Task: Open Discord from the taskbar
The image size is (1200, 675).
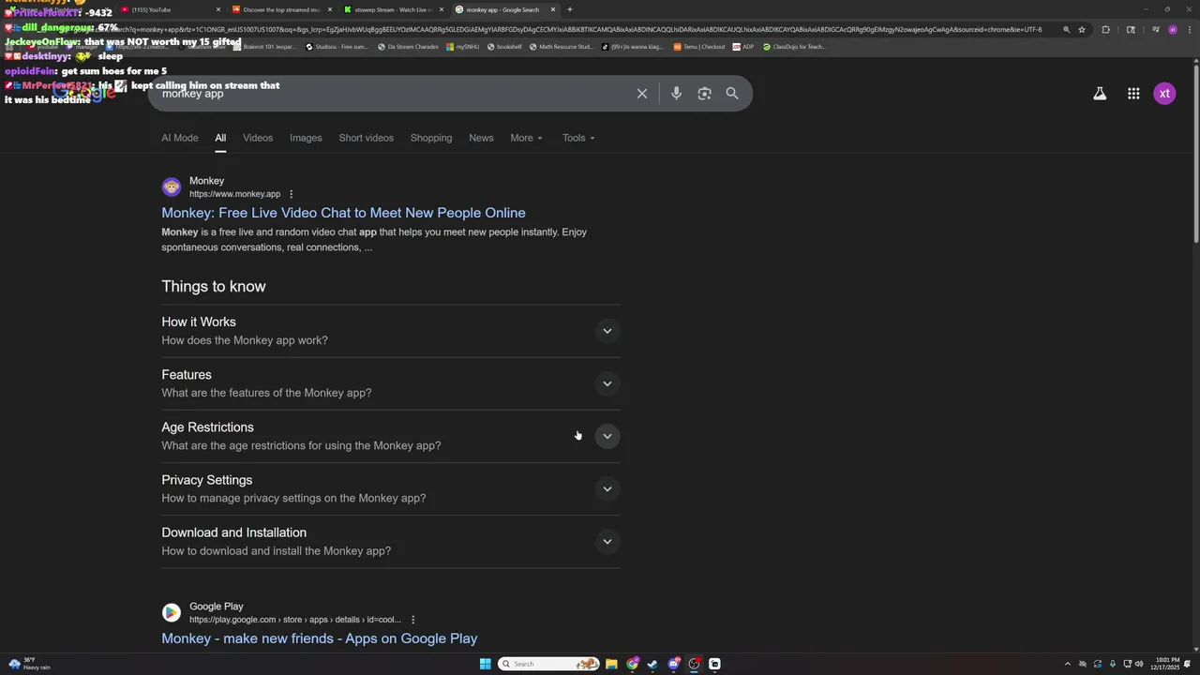Action: tap(673, 664)
